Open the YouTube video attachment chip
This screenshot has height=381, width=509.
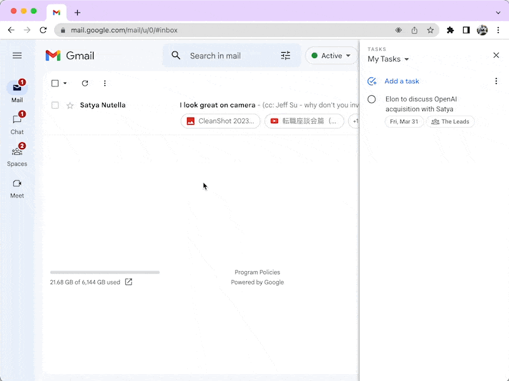[x=304, y=121]
